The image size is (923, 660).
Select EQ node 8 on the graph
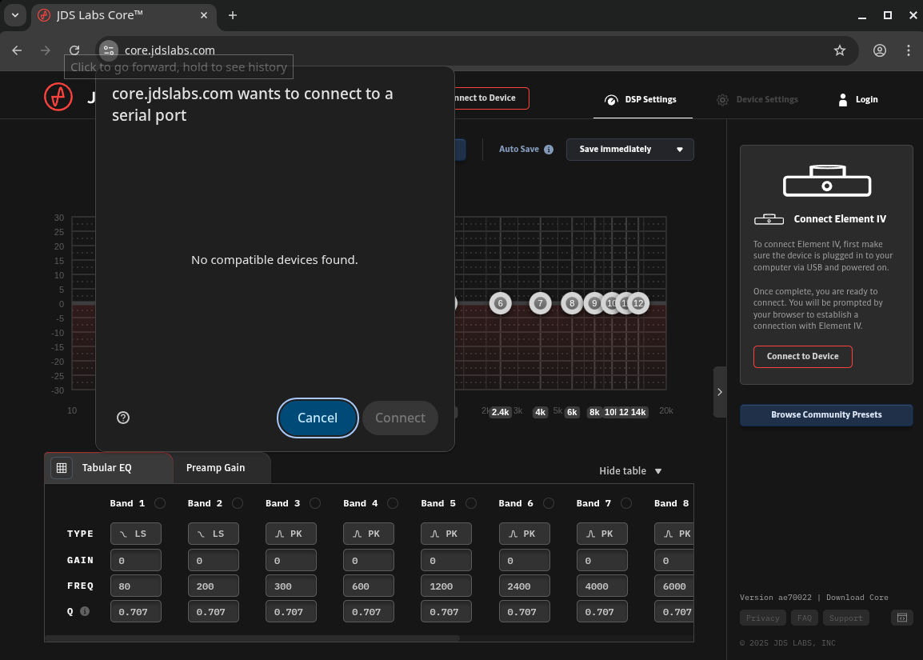pyautogui.click(x=572, y=303)
